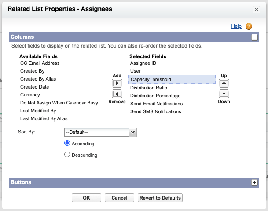Select Do Not Assign When Calendar Busy

[62, 103]
